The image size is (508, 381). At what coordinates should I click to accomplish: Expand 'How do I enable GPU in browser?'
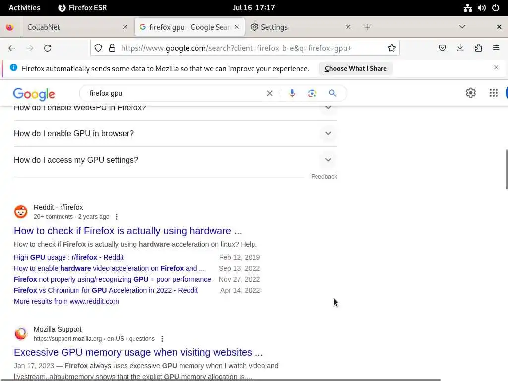click(328, 133)
